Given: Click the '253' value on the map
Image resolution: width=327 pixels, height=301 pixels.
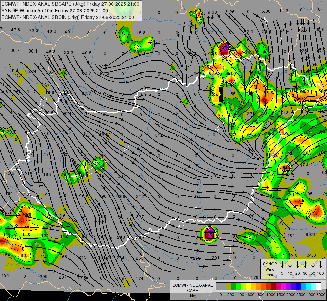Looking at the screenshot, I should [140, 258].
